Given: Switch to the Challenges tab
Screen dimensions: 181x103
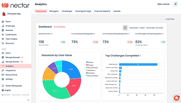Looking at the screenshot, I should tap(67, 11).
